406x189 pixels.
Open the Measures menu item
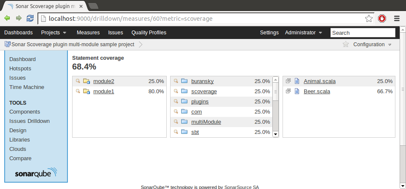tap(88, 33)
